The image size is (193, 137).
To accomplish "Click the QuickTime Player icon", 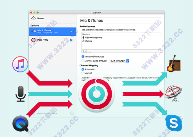I will [20, 124].
